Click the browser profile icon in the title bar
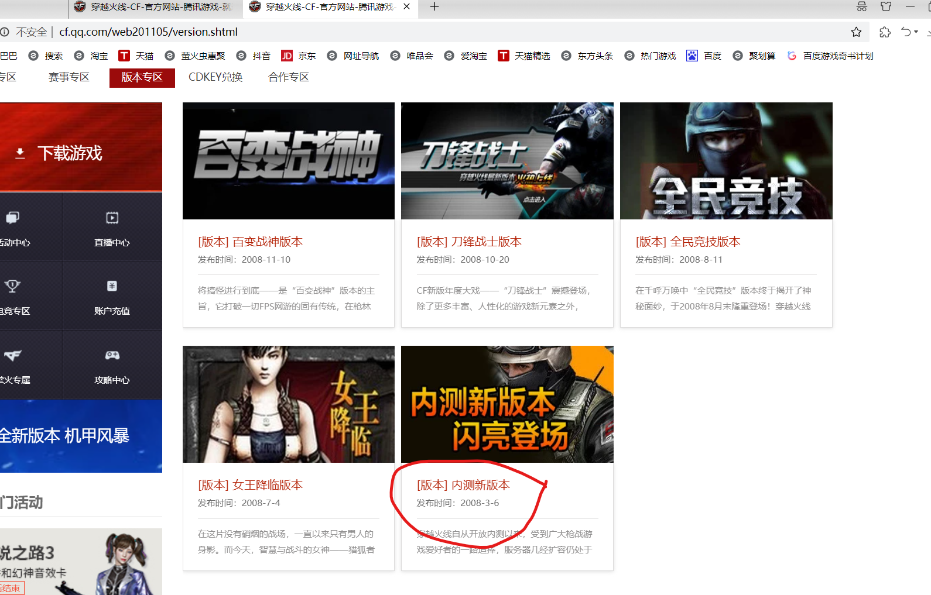Screen dimensions: 931x595 (x=861, y=7)
